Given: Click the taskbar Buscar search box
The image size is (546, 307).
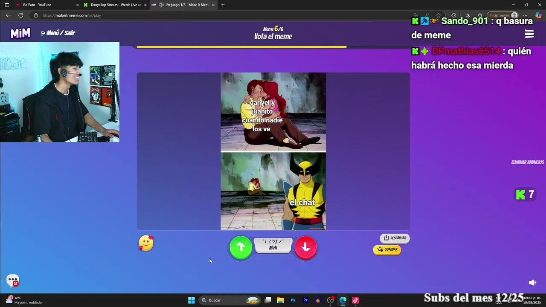Looking at the screenshot, I should (x=230, y=300).
